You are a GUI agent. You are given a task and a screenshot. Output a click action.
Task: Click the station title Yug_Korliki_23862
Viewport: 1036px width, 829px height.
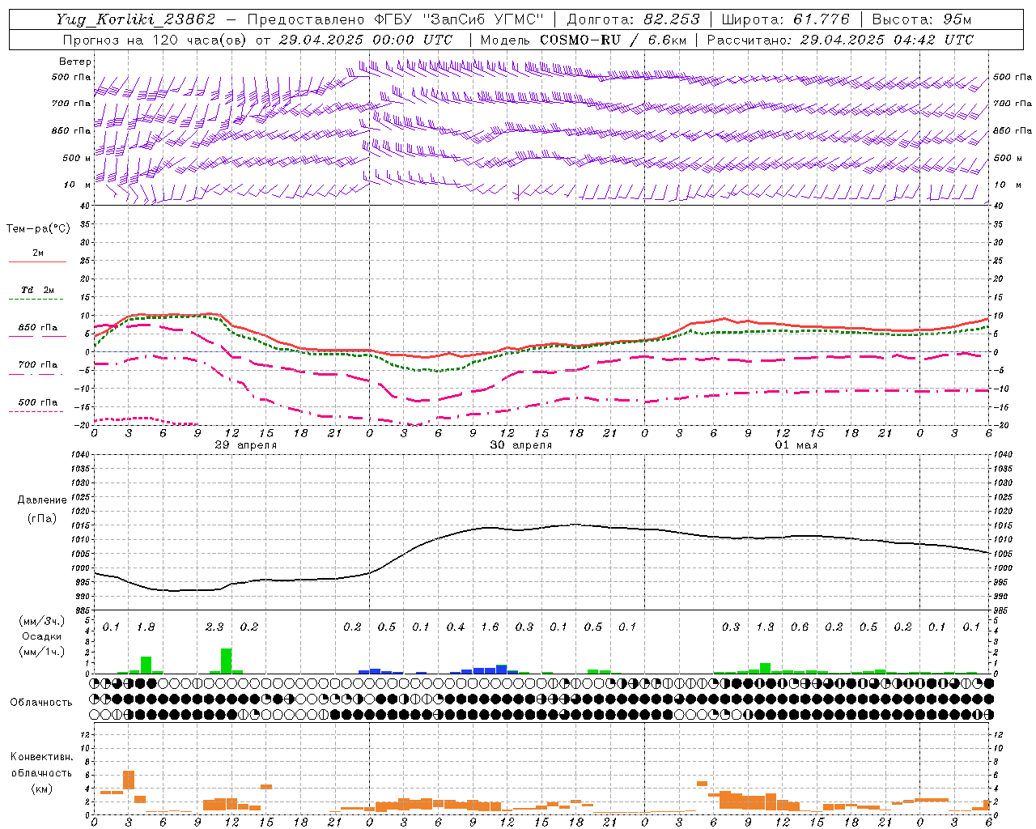point(136,19)
